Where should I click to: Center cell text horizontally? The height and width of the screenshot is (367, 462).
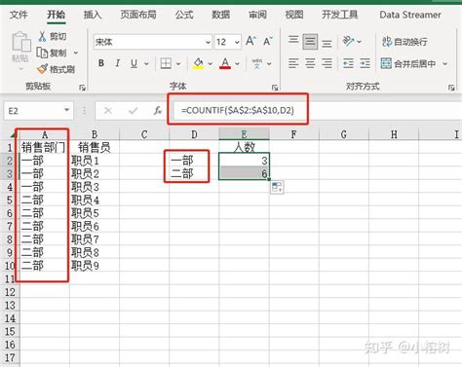coord(310,63)
